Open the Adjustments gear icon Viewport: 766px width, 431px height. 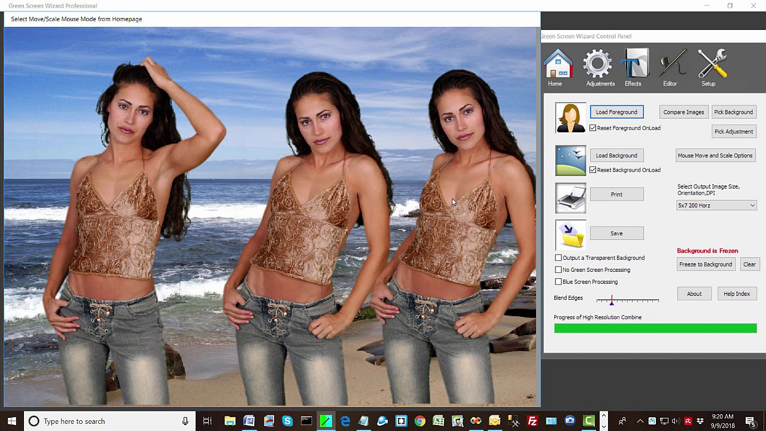598,65
